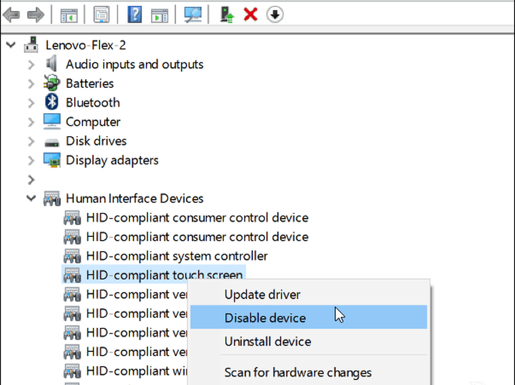
Task: Expand the Audio inputs and outputs category
Action: pyautogui.click(x=31, y=65)
